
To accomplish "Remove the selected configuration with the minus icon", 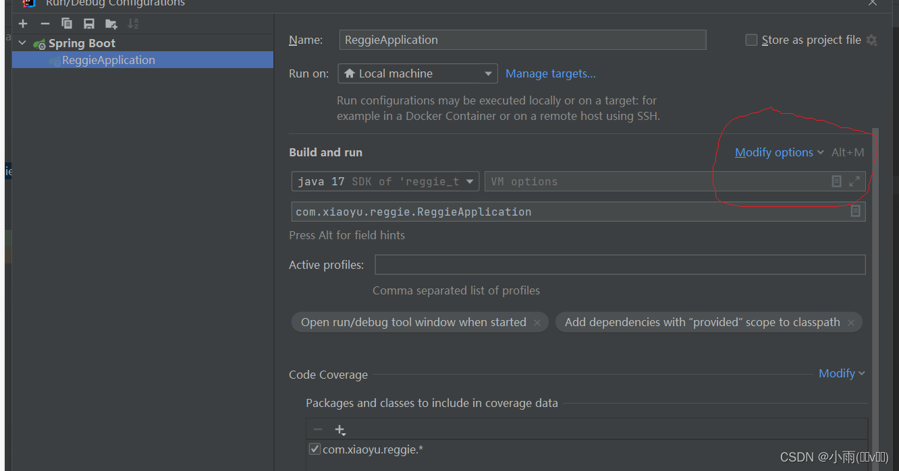I will point(45,24).
